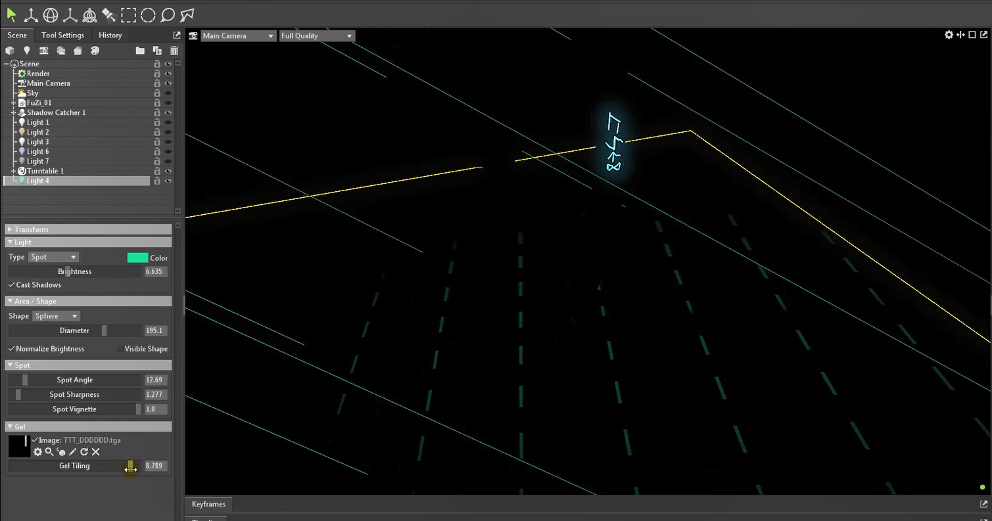Image resolution: width=992 pixels, height=521 pixels.
Task: Toggle the Cast Shadows checkbox
Action: click(x=12, y=285)
